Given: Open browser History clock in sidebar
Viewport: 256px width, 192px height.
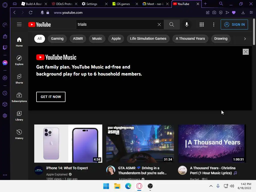Looking at the screenshot, I should 5,93.
